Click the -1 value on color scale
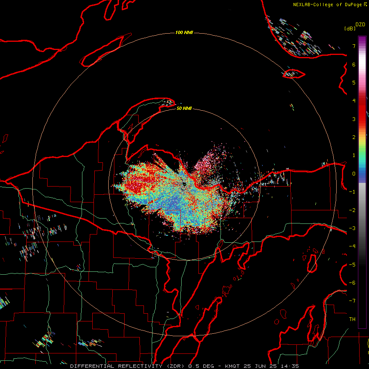Screen dimensions: 369x369 pyautogui.click(x=352, y=192)
